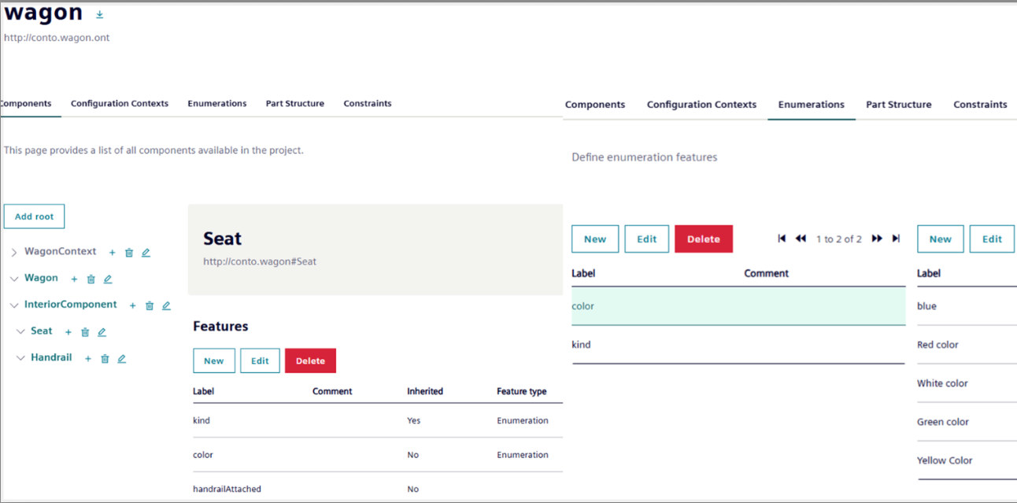The height and width of the screenshot is (503, 1017).
Task: Collapse the Seat tree node
Action: pos(20,331)
